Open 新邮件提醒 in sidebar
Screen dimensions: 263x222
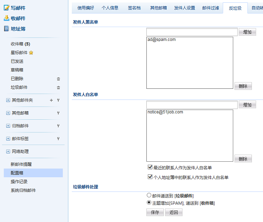[21, 164]
